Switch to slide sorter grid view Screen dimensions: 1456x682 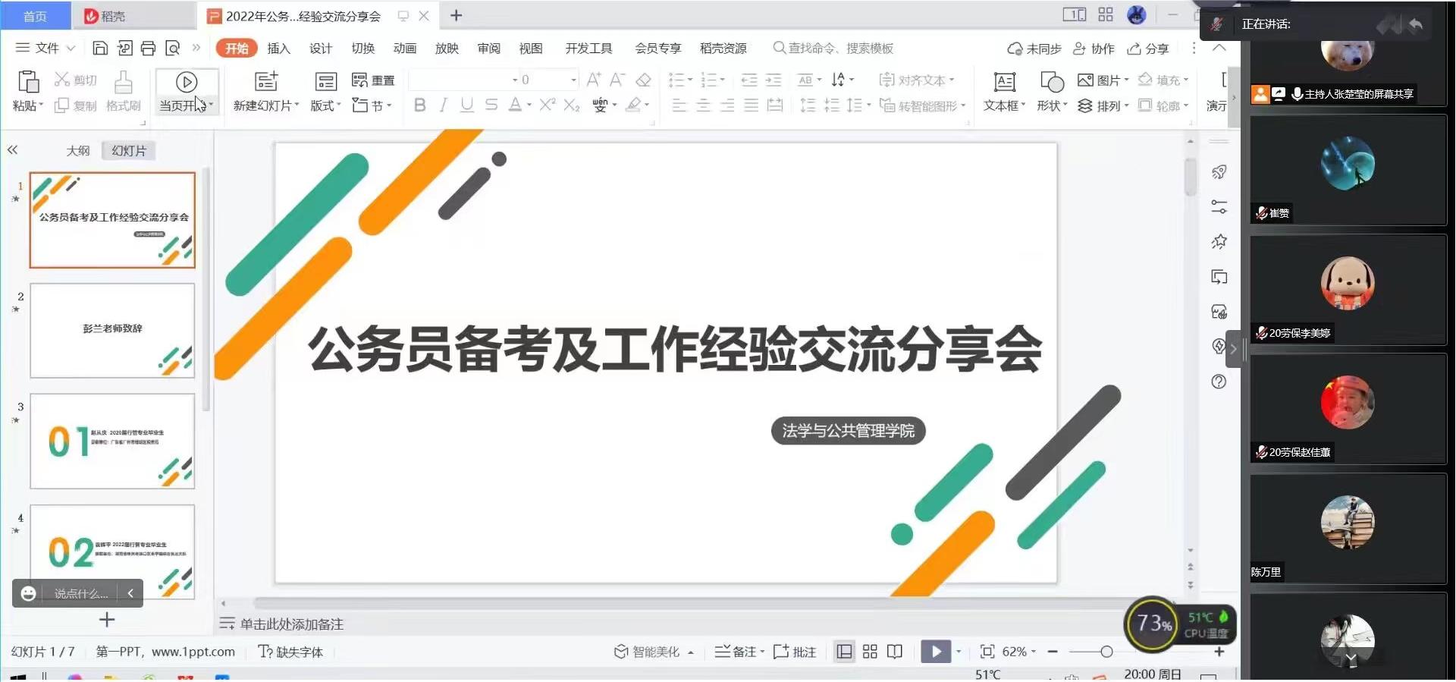click(x=870, y=652)
